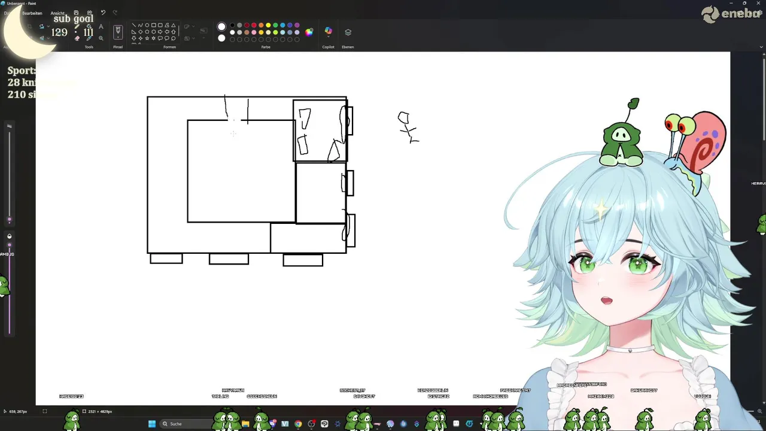Pick the black color swatch
Screen dimensions: 766x431
tap(232, 25)
